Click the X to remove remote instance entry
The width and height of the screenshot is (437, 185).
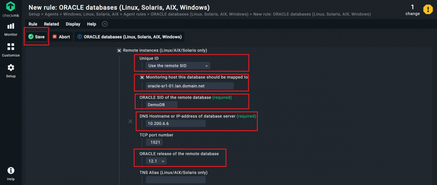click(130, 121)
